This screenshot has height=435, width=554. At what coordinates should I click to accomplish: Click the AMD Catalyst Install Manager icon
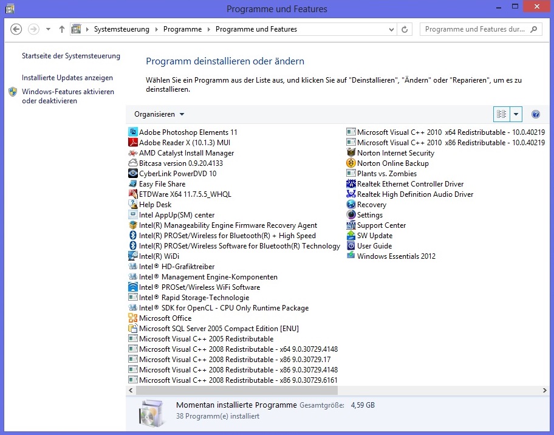point(133,153)
